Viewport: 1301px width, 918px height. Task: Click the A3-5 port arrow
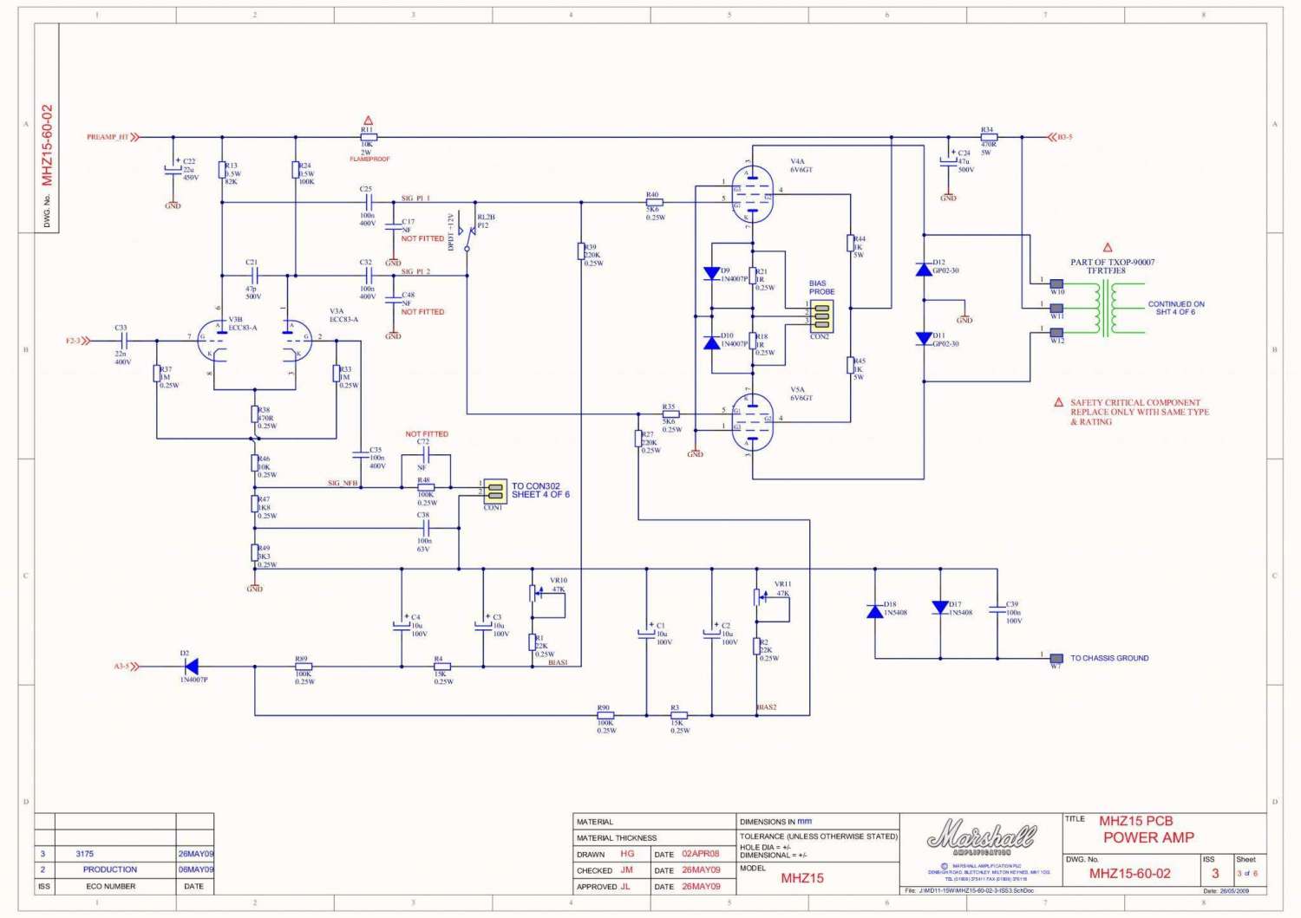(134, 667)
